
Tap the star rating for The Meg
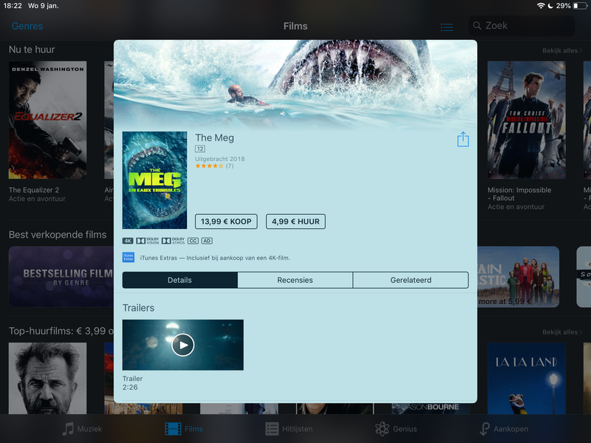coord(210,165)
